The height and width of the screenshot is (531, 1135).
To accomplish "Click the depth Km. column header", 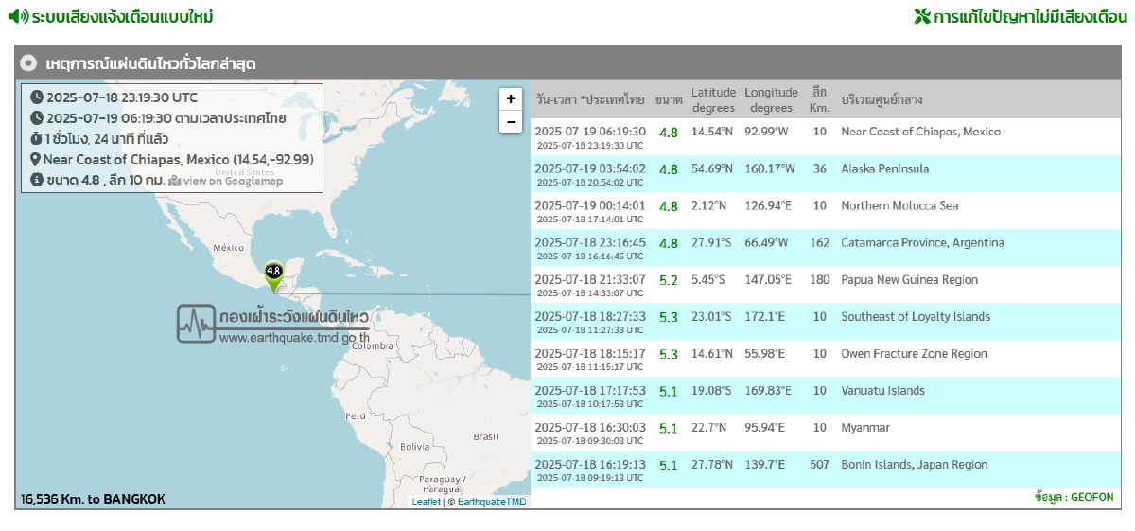I will point(819,99).
